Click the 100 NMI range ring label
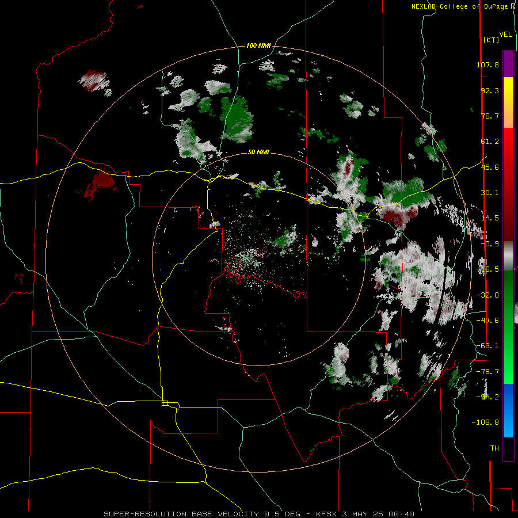The height and width of the screenshot is (518, 518). point(258,45)
